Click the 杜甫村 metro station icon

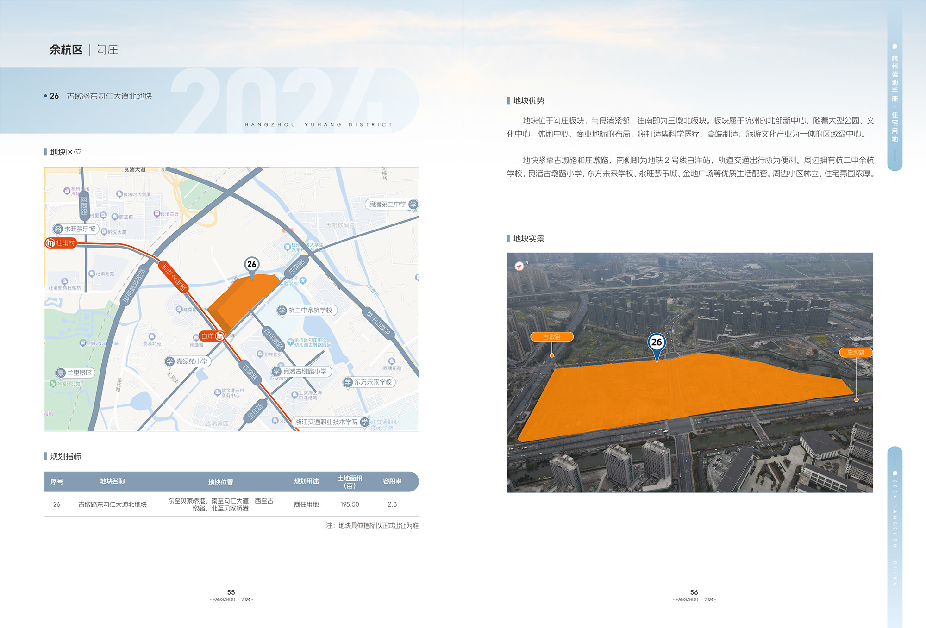tap(50, 243)
